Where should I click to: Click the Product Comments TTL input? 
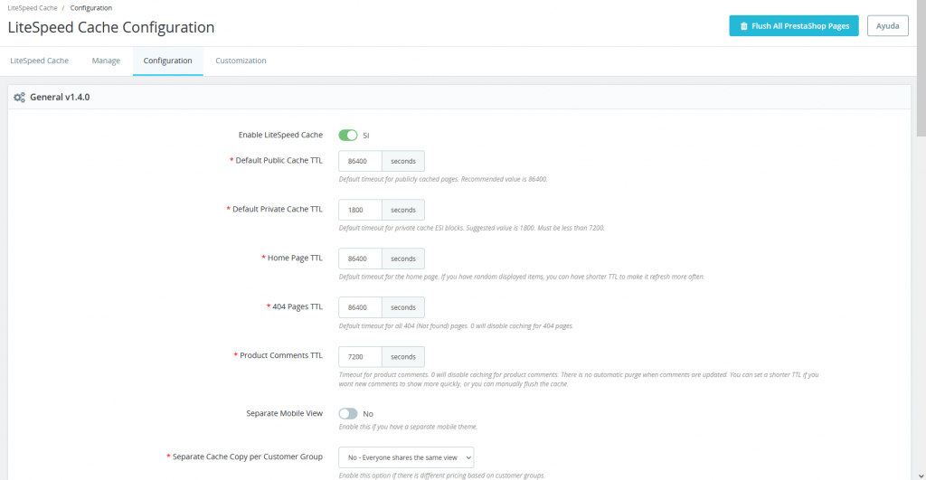click(x=360, y=356)
